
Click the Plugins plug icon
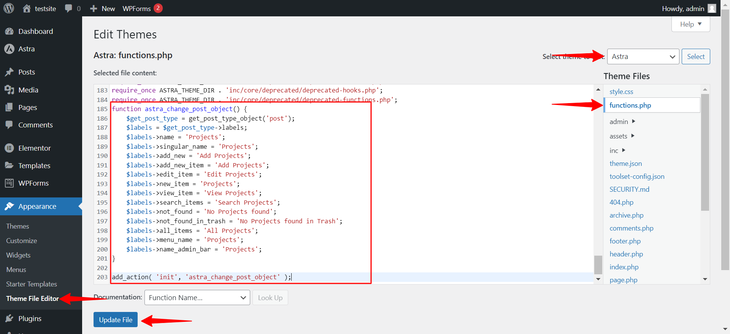[x=9, y=318]
